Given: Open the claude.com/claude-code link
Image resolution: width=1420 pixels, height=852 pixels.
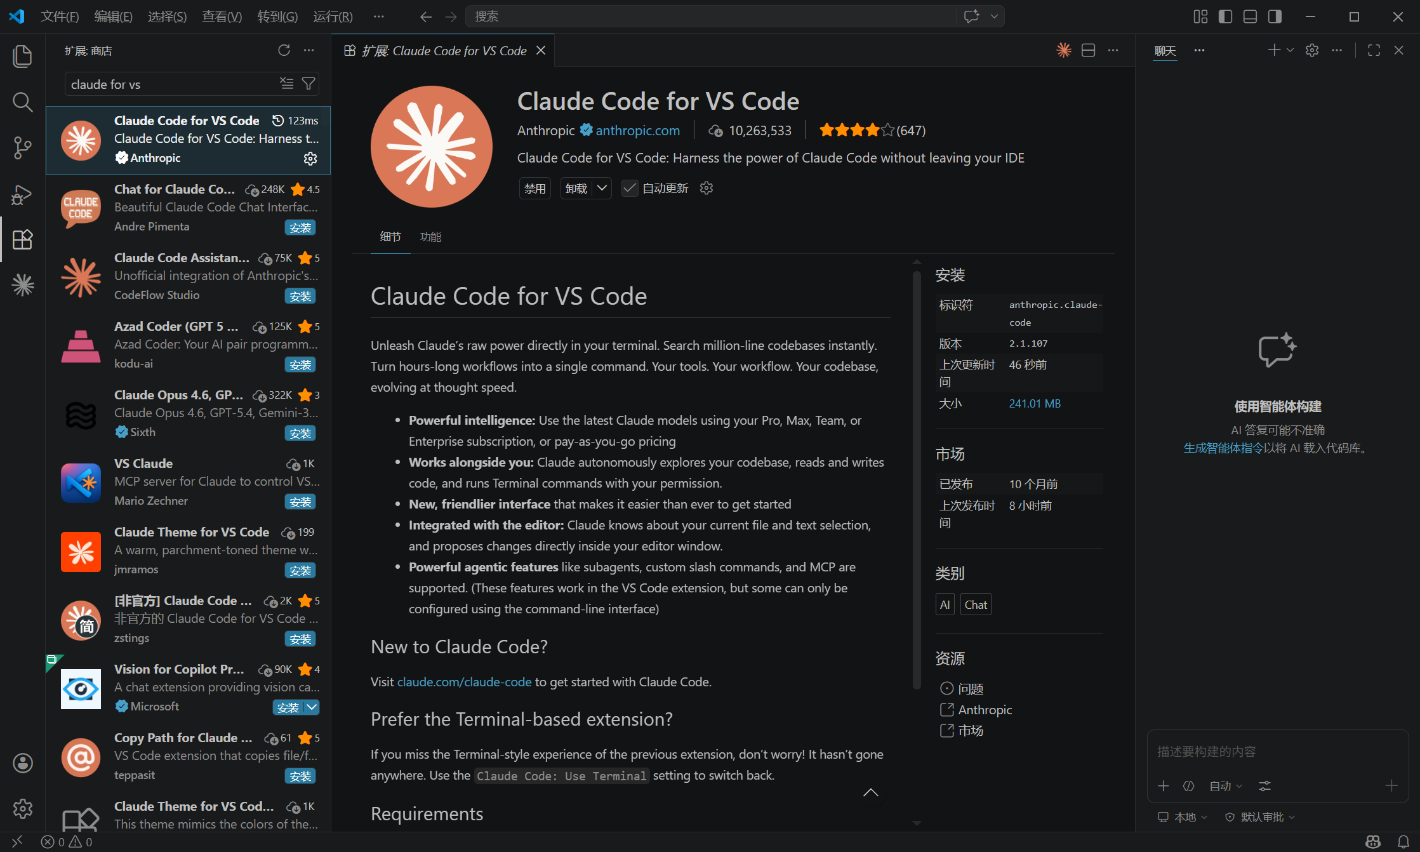Looking at the screenshot, I should tap(464, 682).
